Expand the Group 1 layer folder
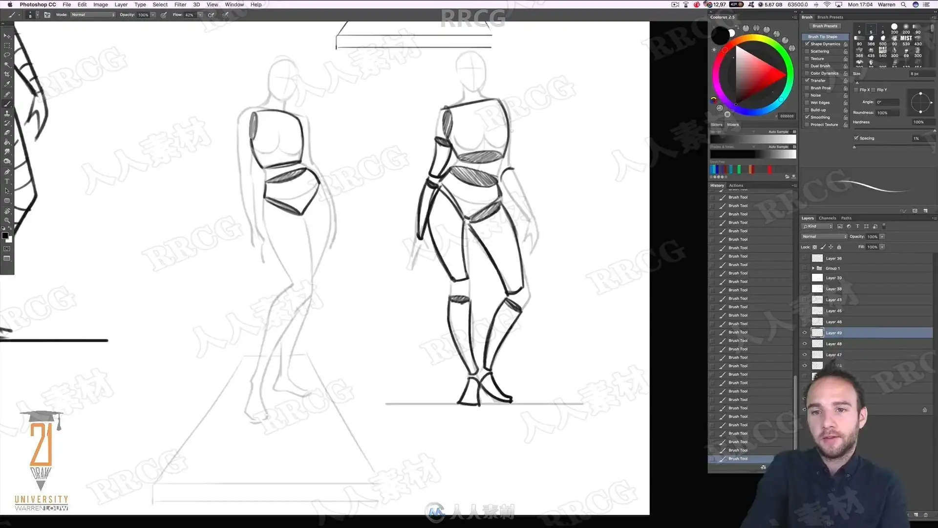Screen dimensions: 938x528 813,268
